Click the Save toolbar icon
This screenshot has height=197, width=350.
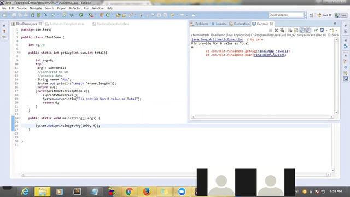point(14,15)
